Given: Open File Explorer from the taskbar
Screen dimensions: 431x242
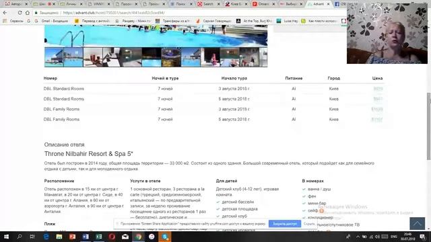Looking at the screenshot, I should (x=59, y=237).
